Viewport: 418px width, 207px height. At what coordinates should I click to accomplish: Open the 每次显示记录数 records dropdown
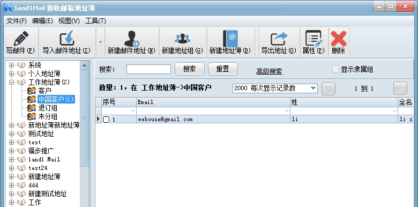tap(313, 88)
